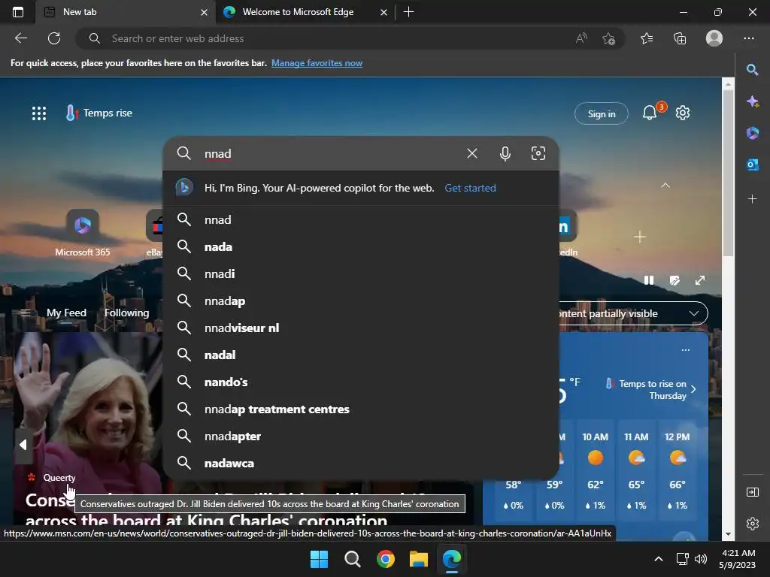
Task: Open the app launcher grid icon
Action: point(39,113)
